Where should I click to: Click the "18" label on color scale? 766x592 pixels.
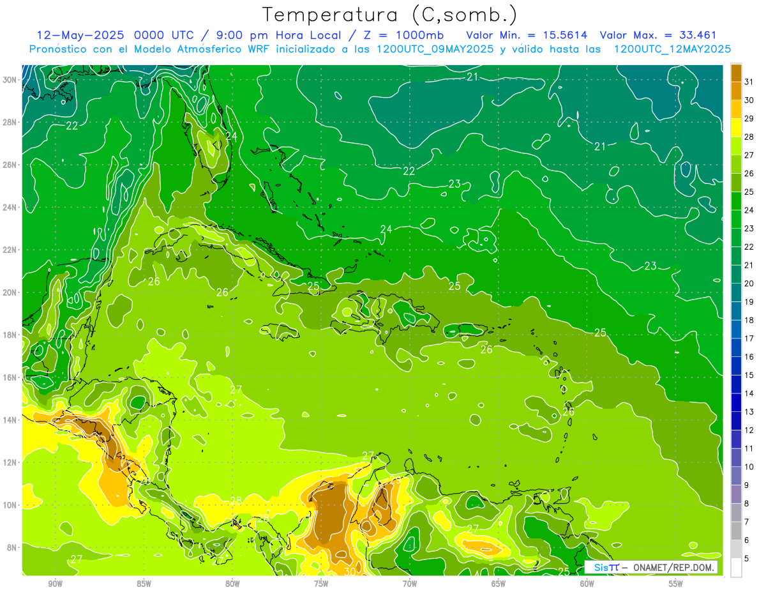(749, 320)
